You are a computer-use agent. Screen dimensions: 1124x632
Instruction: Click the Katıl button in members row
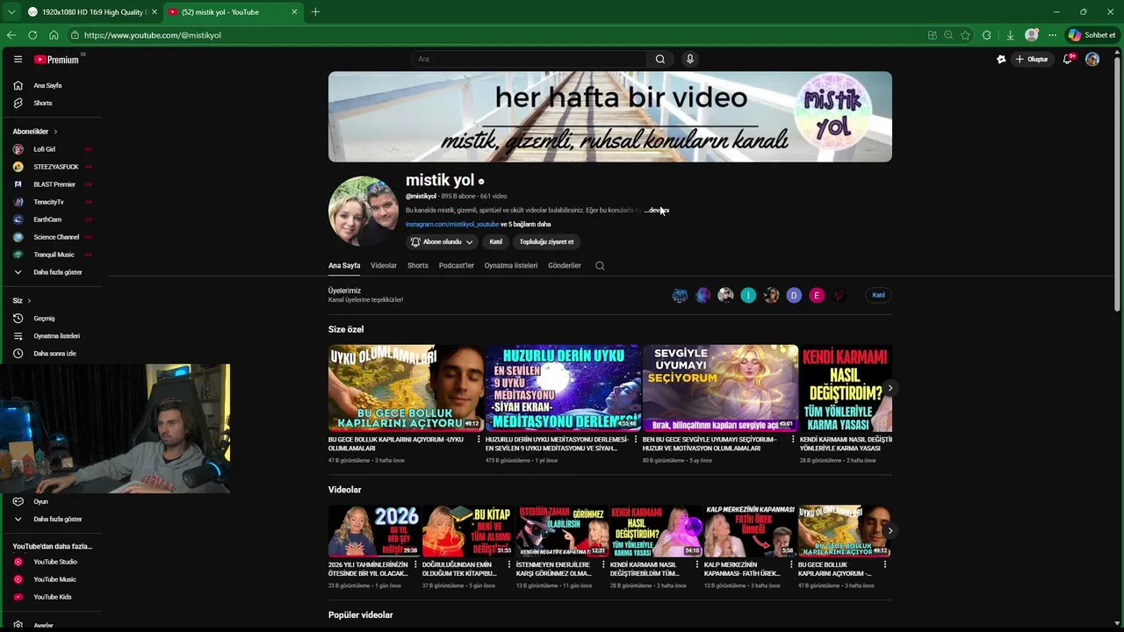[x=878, y=295]
